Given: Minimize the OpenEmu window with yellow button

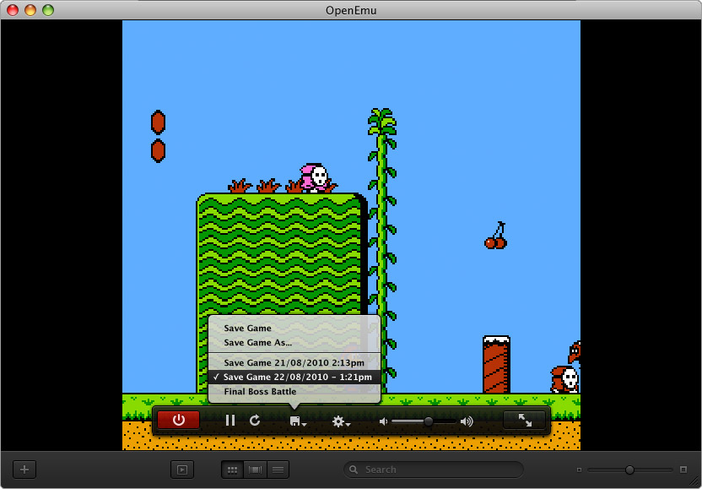Looking at the screenshot, I should point(30,10).
